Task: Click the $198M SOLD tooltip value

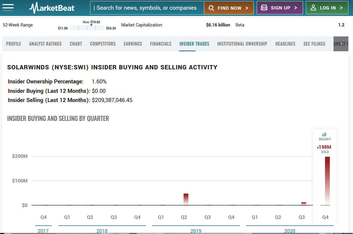Action: [324, 147]
